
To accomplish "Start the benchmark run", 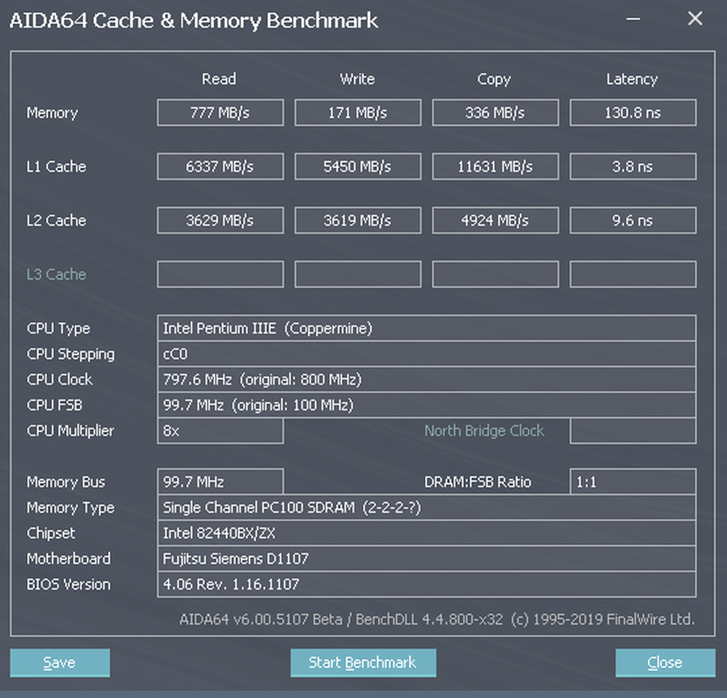I will coord(363,663).
